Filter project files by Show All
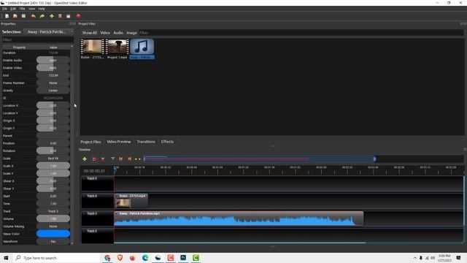The width and height of the screenshot is (467, 263). (x=89, y=33)
